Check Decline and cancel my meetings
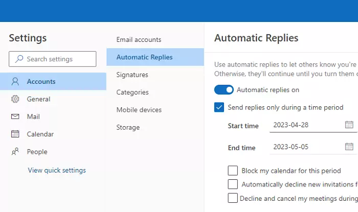The width and height of the screenshot is (358, 212). 233,198
